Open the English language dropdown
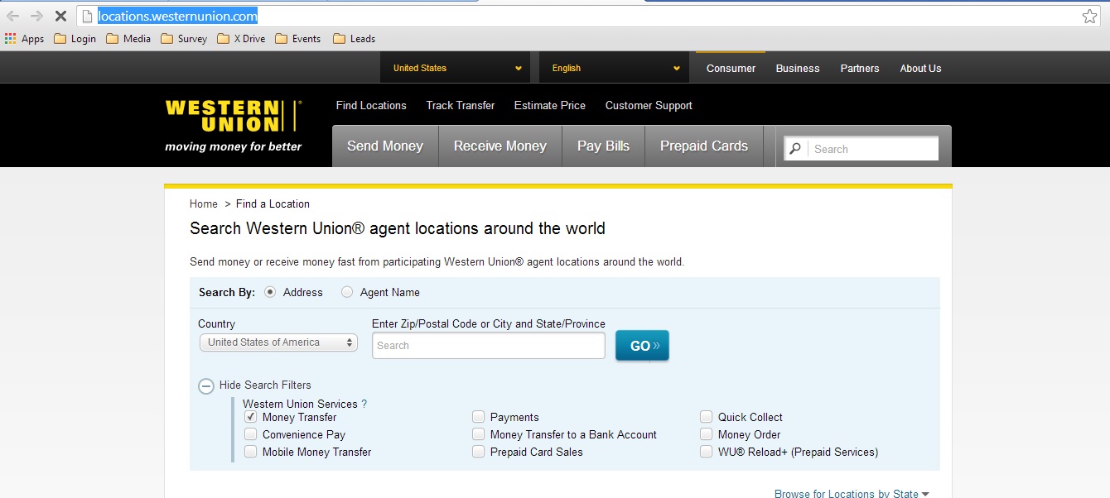 coord(614,68)
